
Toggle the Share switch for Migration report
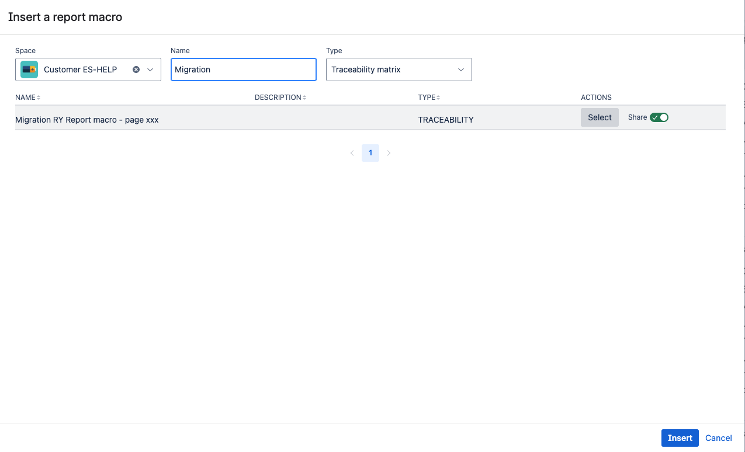[x=659, y=117]
